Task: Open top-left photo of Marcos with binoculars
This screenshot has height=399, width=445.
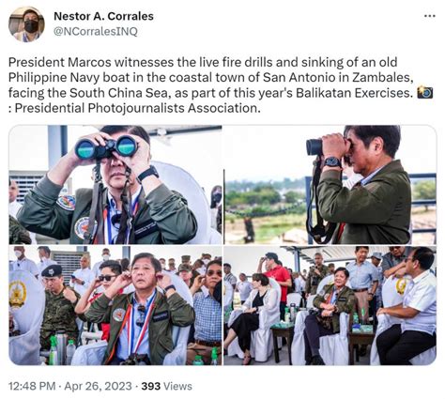Action: pos(115,185)
